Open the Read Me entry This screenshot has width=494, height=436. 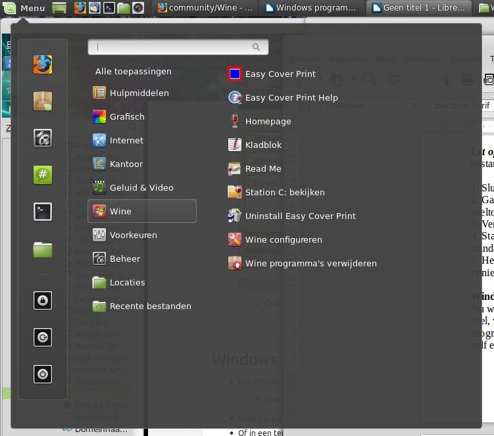pos(255,168)
